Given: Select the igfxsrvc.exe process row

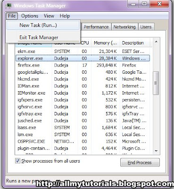Looking at the screenshot, I should [83, 107].
